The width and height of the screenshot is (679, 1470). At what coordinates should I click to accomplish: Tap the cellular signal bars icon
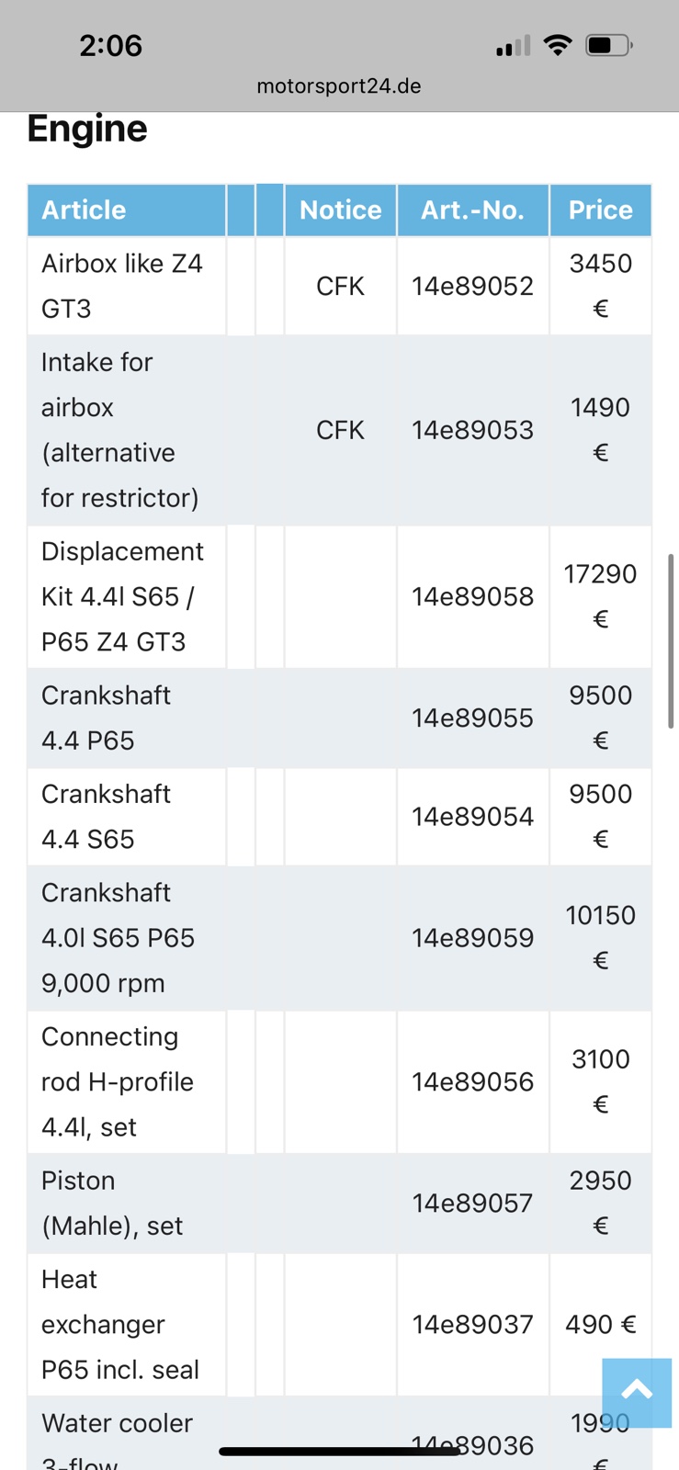pyautogui.click(x=513, y=45)
